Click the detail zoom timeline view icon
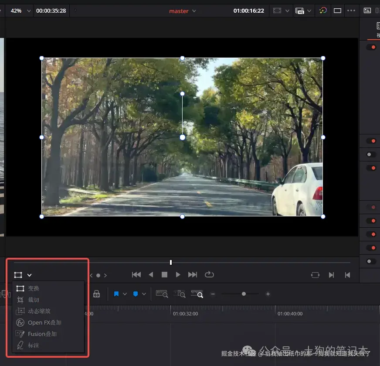This screenshot has height=366, width=380. pyautogui.click(x=180, y=294)
